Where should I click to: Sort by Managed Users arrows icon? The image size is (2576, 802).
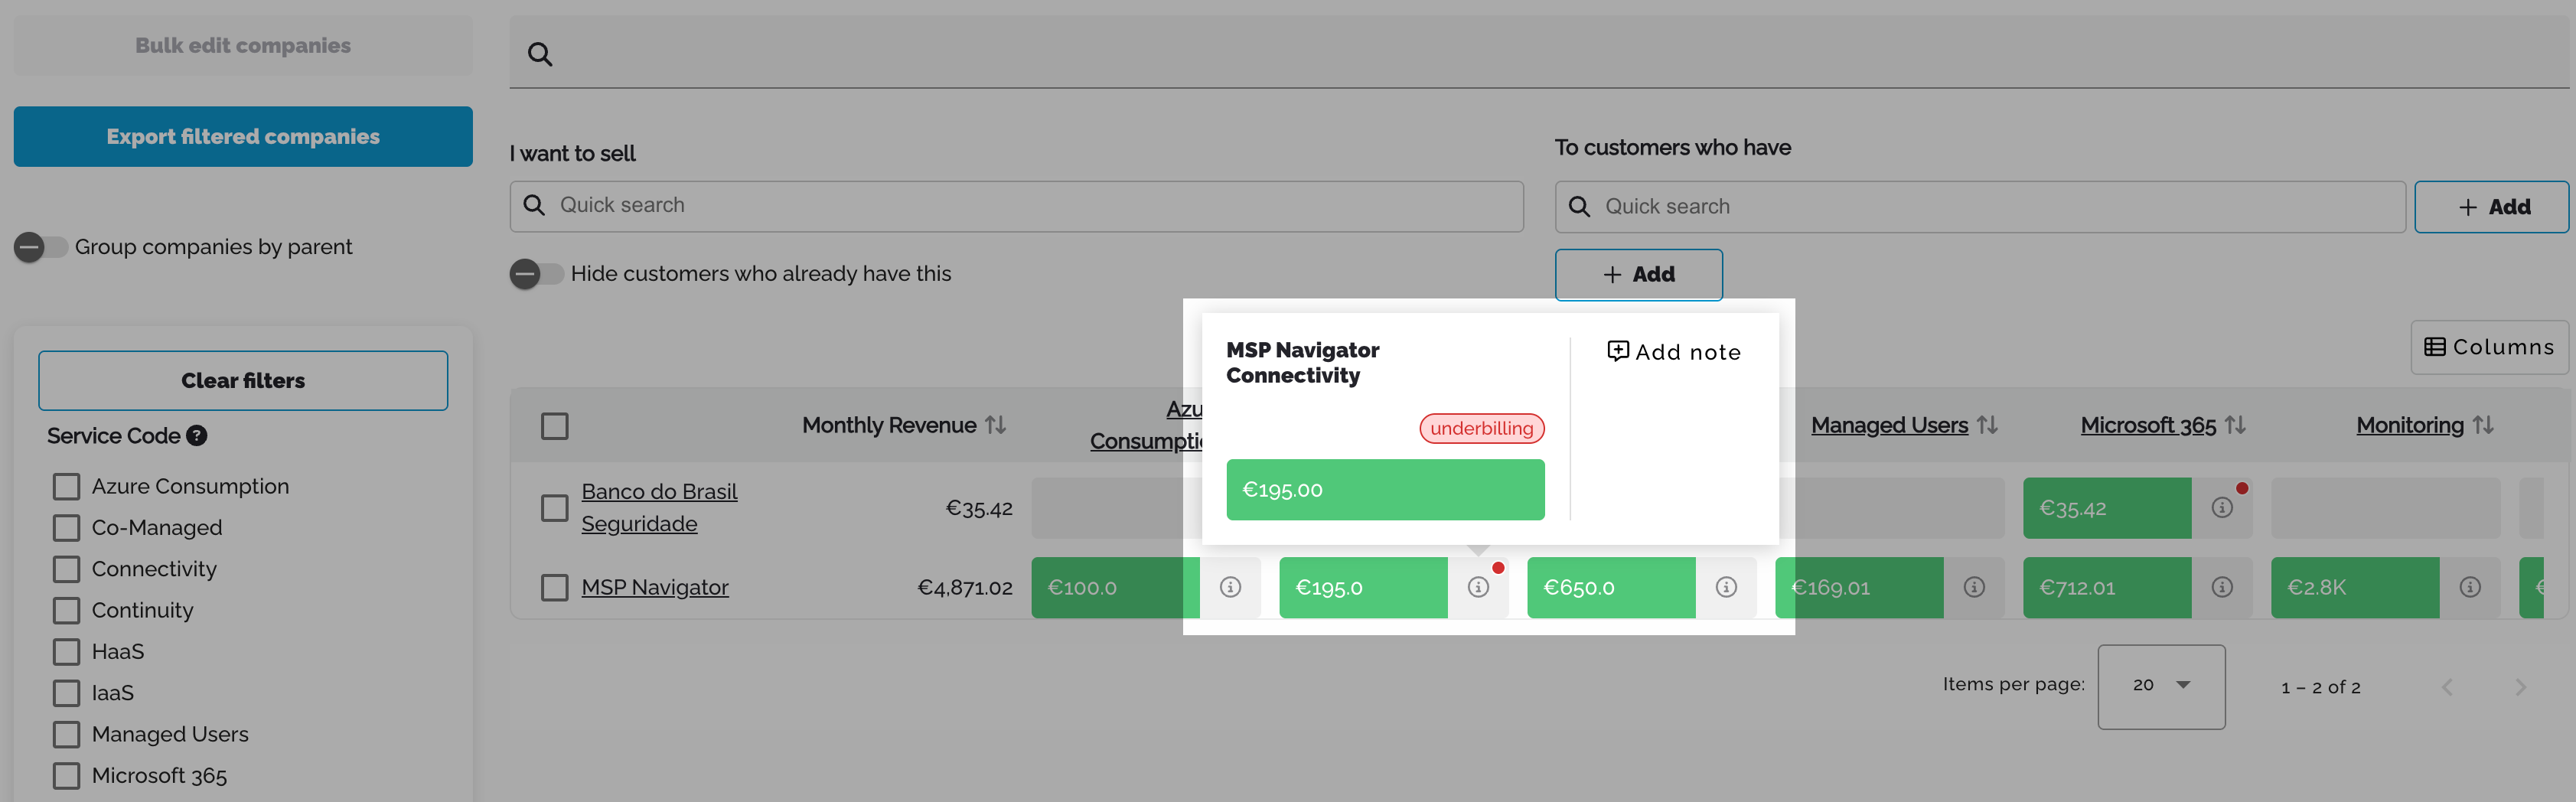(x=1987, y=425)
